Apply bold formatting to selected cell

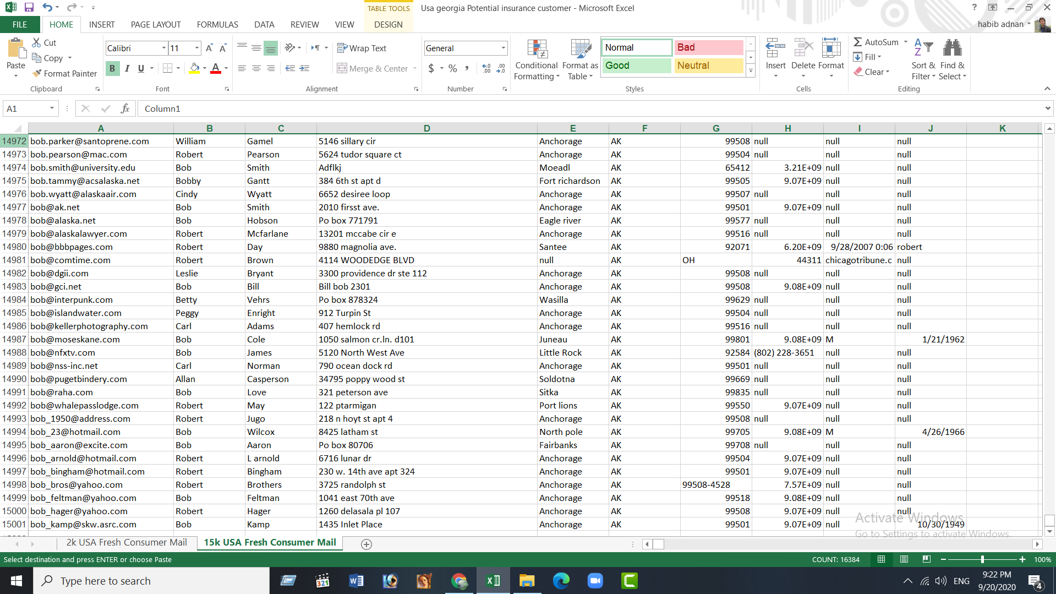pyautogui.click(x=112, y=68)
